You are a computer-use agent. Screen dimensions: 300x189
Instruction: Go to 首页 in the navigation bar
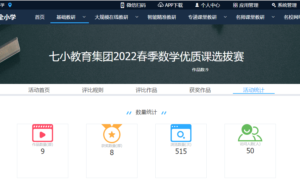(x=40, y=17)
